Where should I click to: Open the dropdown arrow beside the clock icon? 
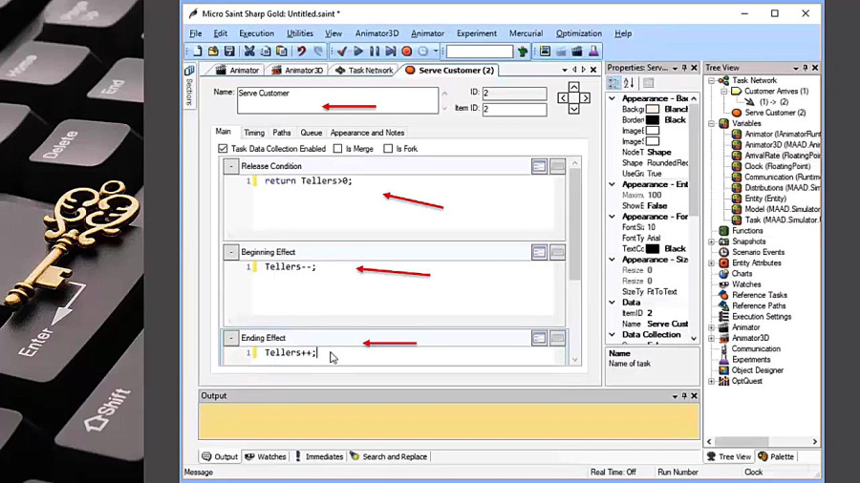click(436, 52)
